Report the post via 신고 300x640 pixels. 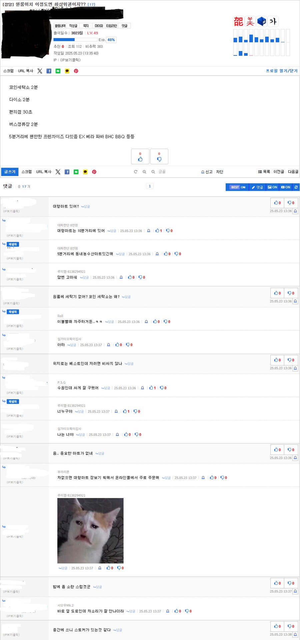click(x=207, y=172)
